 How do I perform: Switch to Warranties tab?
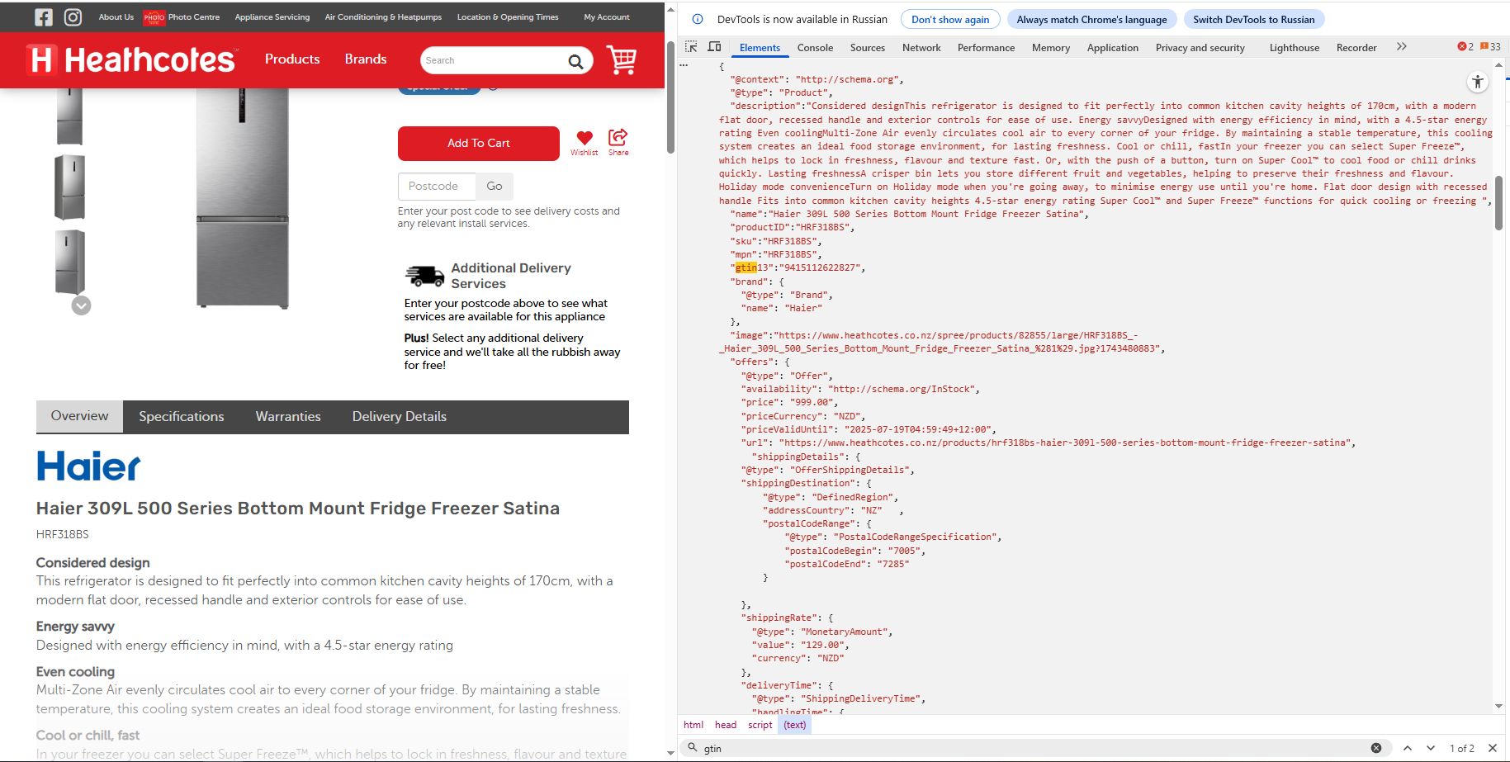point(288,417)
